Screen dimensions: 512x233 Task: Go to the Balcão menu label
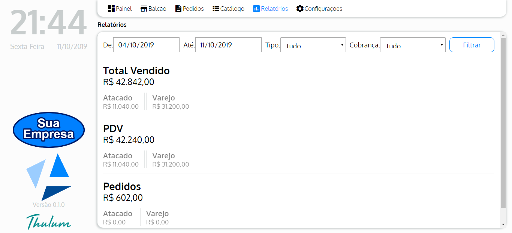[157, 9]
